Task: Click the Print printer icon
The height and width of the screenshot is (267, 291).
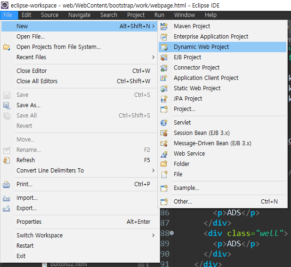Action: click(x=7, y=185)
